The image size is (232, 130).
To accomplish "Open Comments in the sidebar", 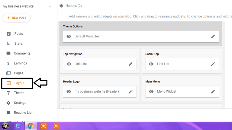I will click(22, 53).
